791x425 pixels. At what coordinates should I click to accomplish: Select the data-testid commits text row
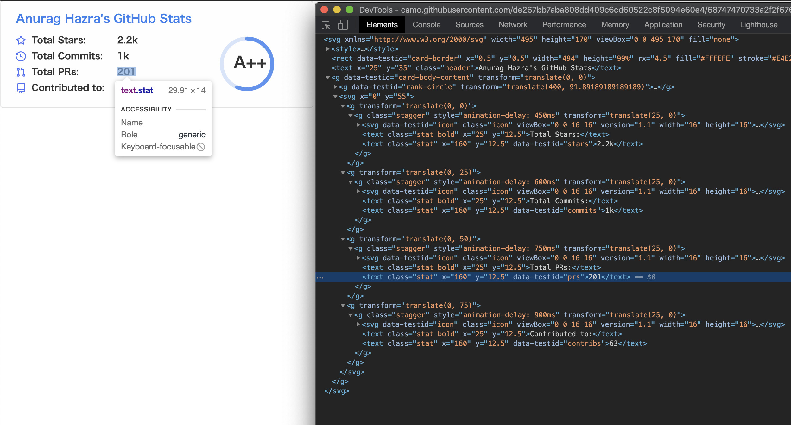pyautogui.click(x=553, y=210)
